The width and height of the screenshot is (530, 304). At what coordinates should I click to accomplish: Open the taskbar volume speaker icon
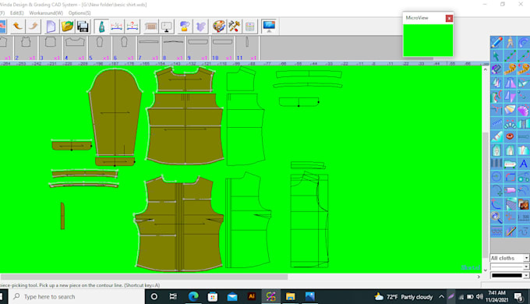pos(479,296)
